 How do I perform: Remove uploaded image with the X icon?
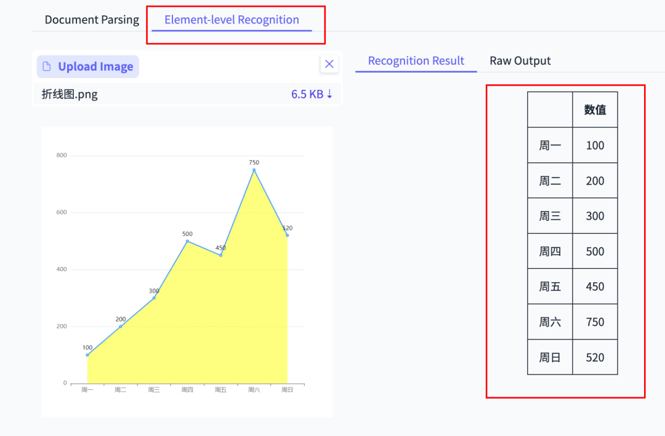click(329, 64)
